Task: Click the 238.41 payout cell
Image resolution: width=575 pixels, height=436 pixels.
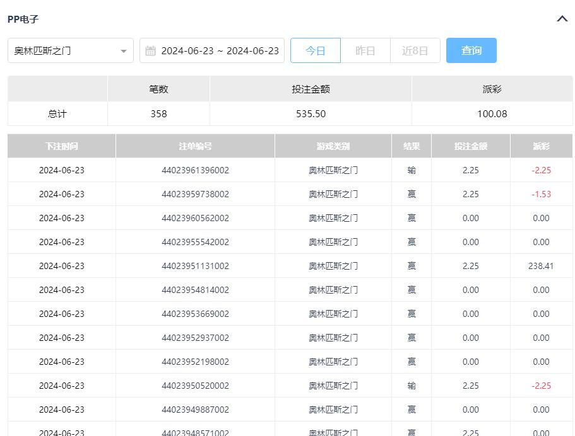Action: [x=541, y=266]
